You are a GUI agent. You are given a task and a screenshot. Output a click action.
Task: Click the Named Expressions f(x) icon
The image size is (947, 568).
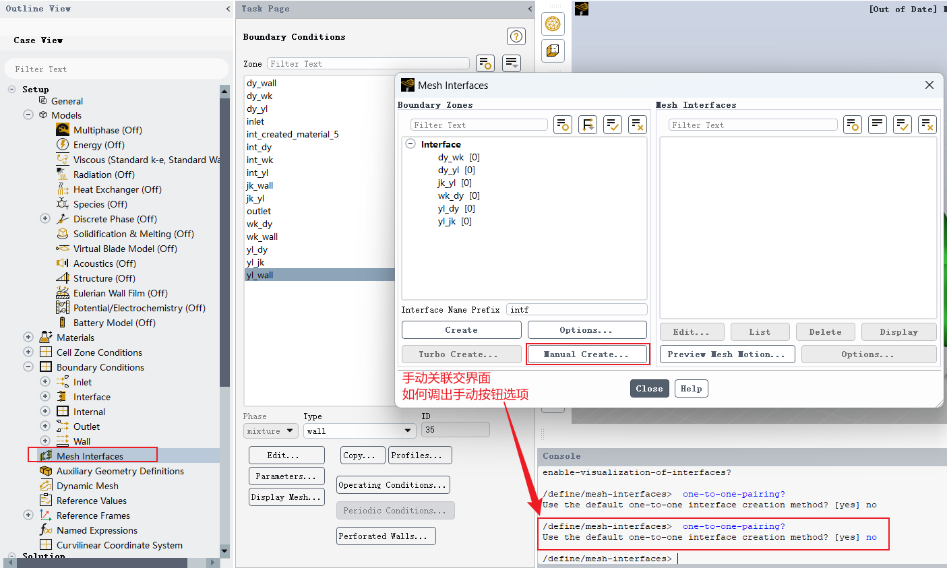point(46,530)
